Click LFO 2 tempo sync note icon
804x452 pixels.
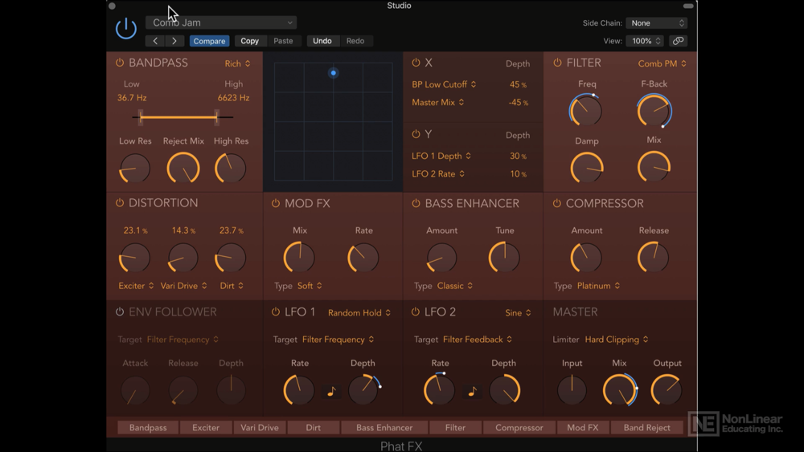(472, 392)
